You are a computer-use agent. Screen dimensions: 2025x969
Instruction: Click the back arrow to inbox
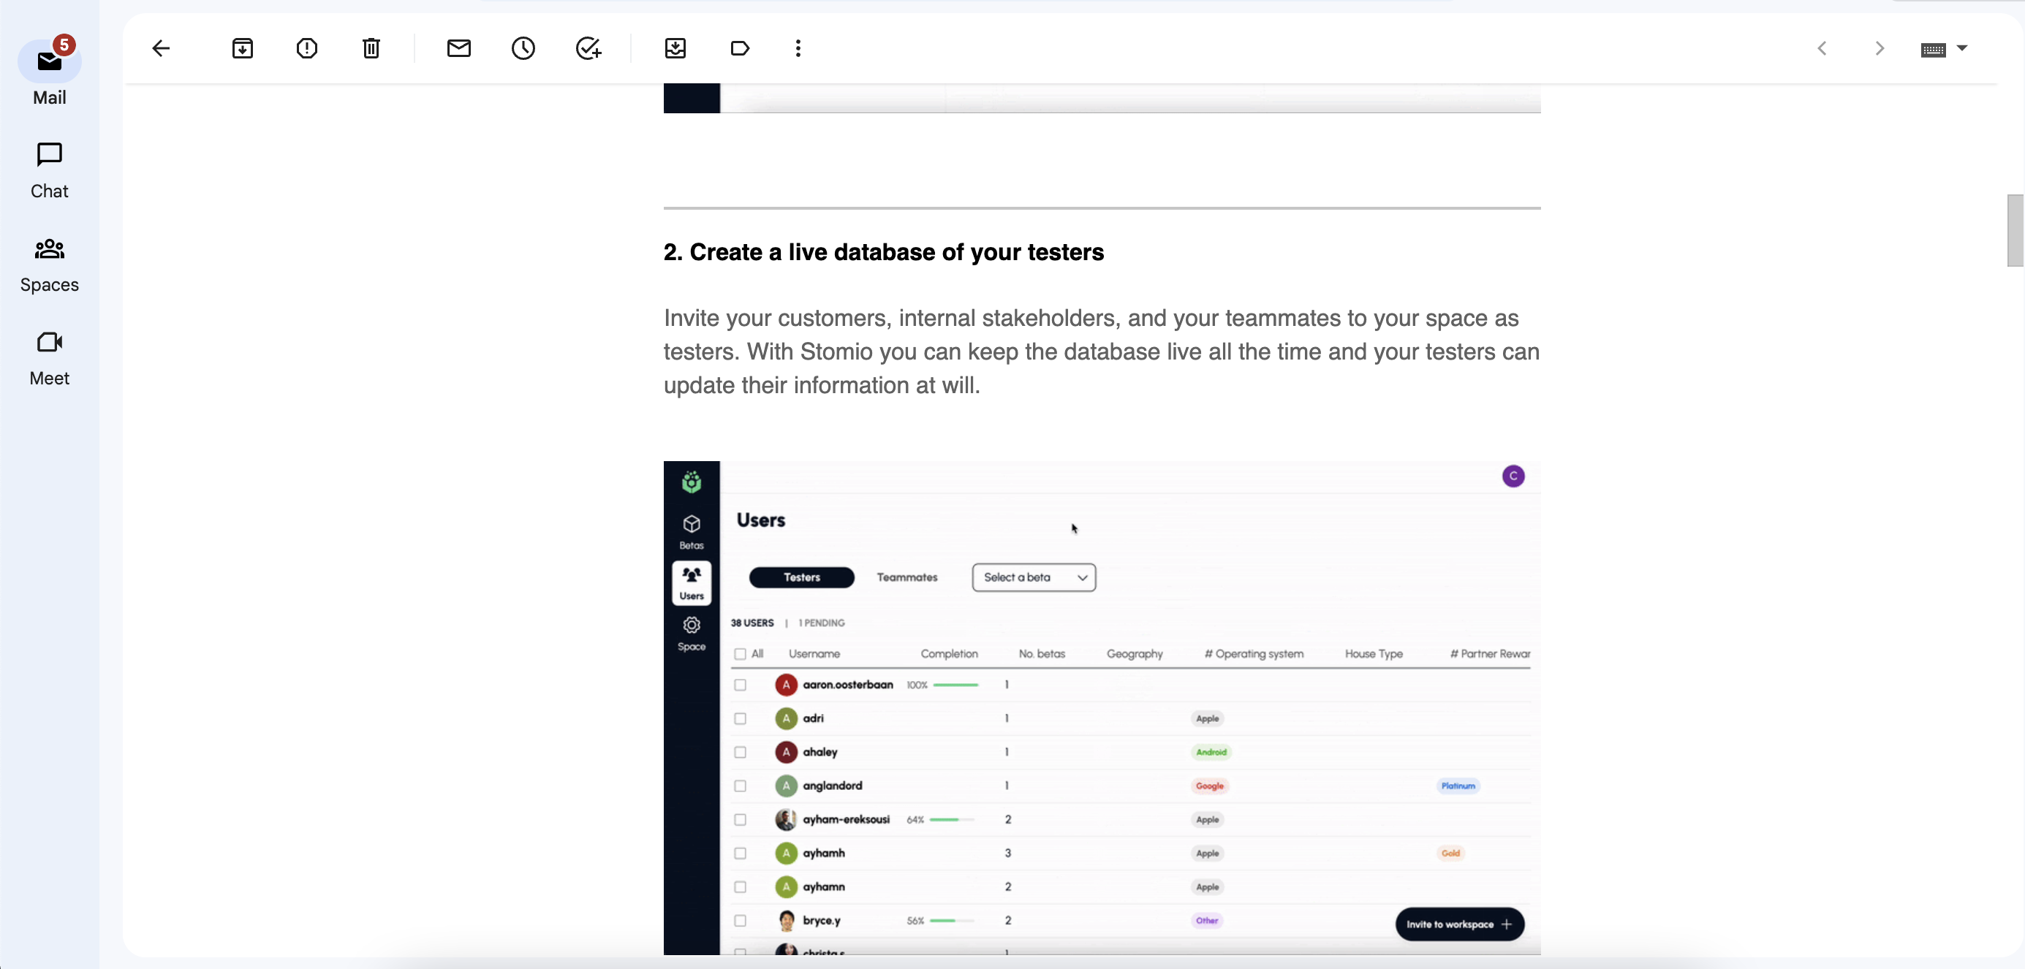click(x=161, y=49)
